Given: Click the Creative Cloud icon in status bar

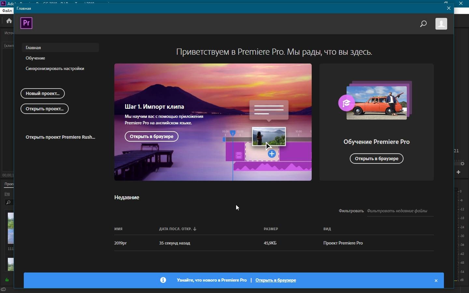Looking at the screenshot, I should (3, 289).
